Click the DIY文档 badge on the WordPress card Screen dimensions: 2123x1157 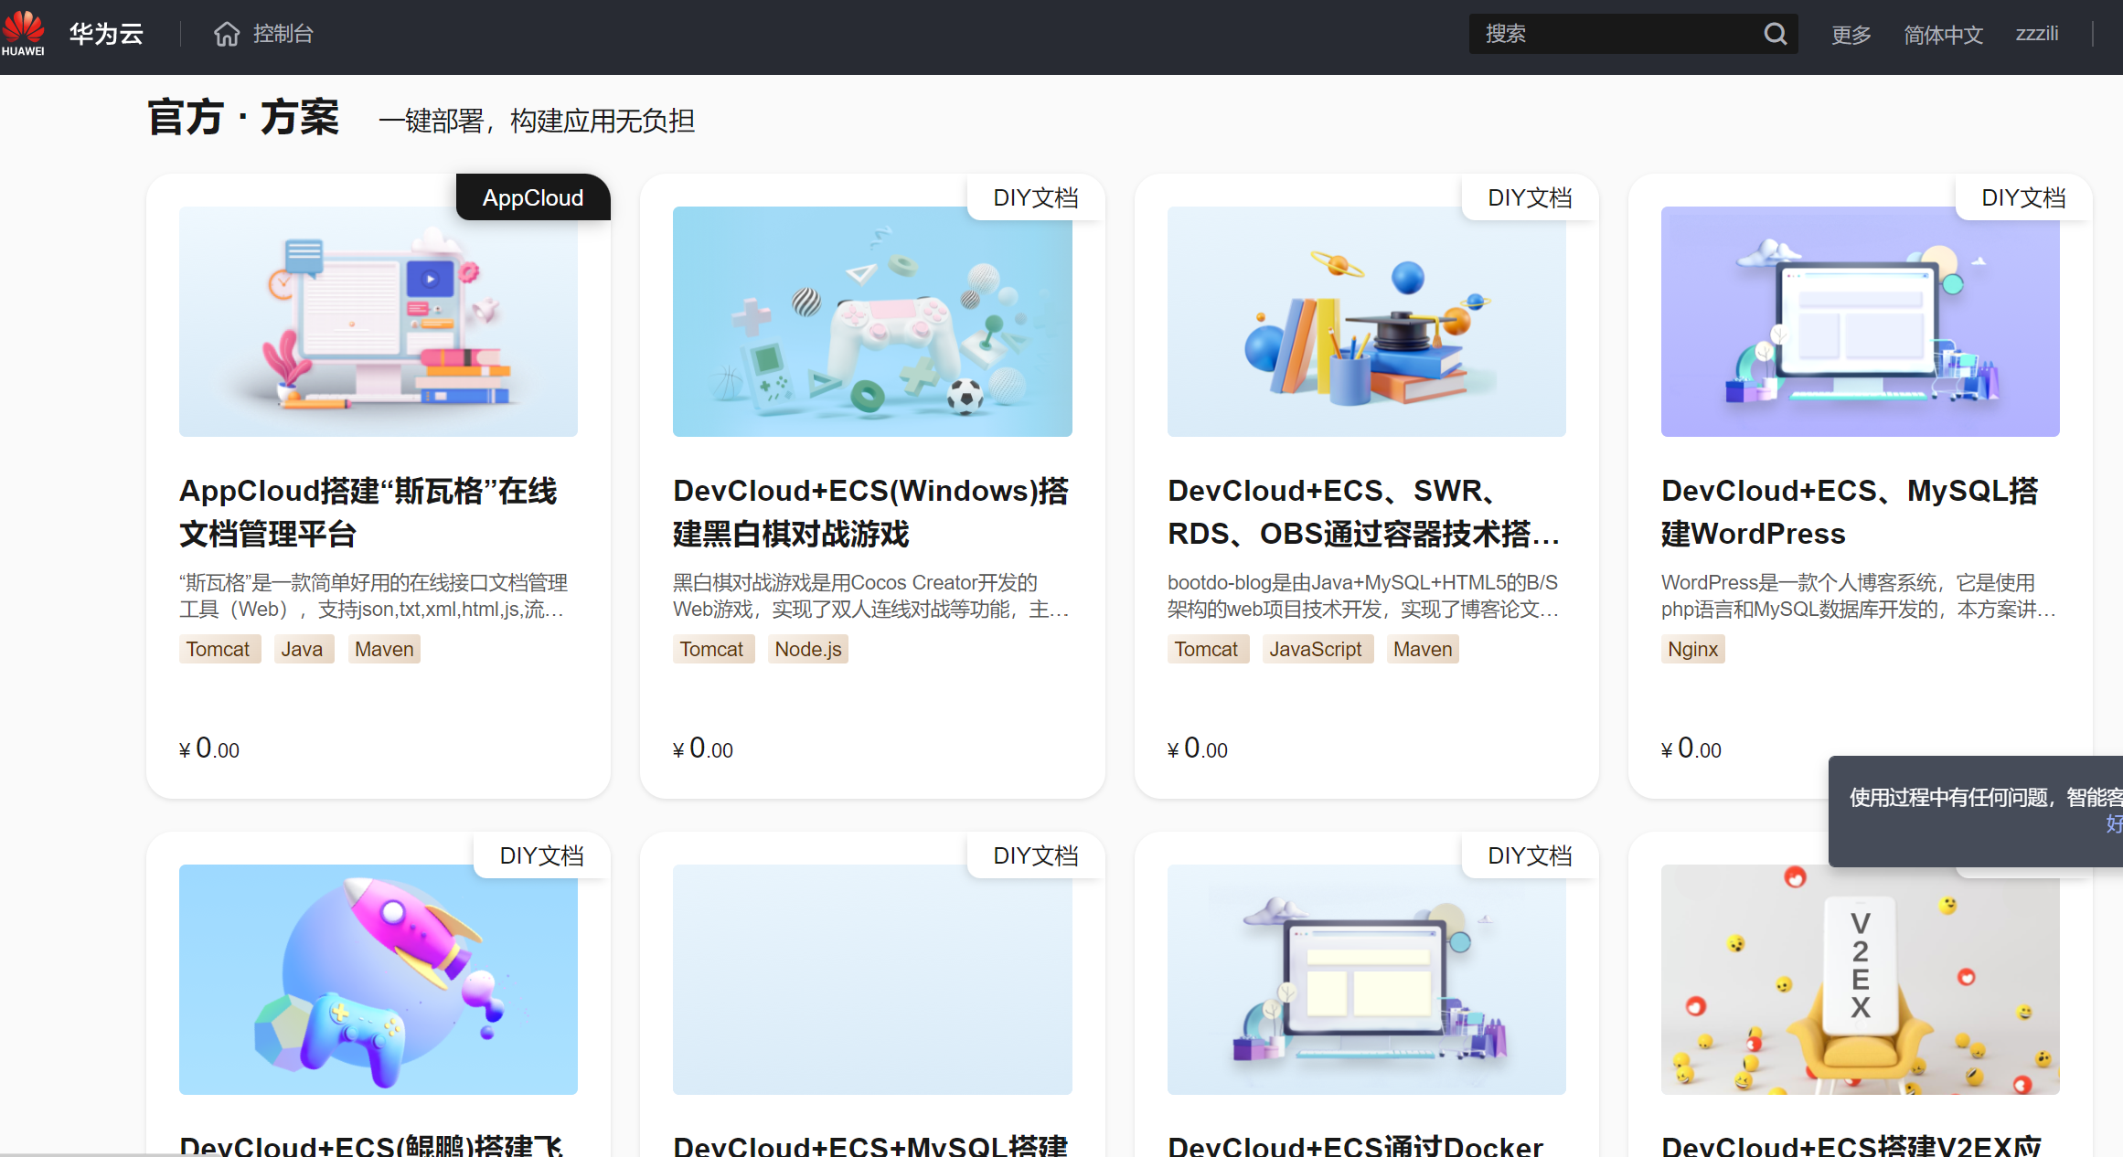point(2023,197)
